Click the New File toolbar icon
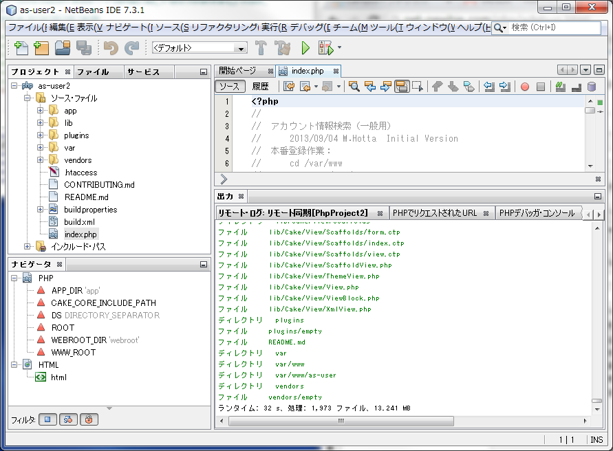This screenshot has width=613, height=451. [21, 47]
